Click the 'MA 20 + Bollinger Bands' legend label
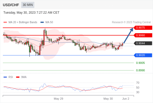153x103 pixels. (23, 22)
